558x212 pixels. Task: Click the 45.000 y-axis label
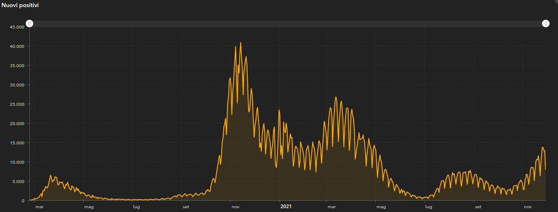click(18, 27)
